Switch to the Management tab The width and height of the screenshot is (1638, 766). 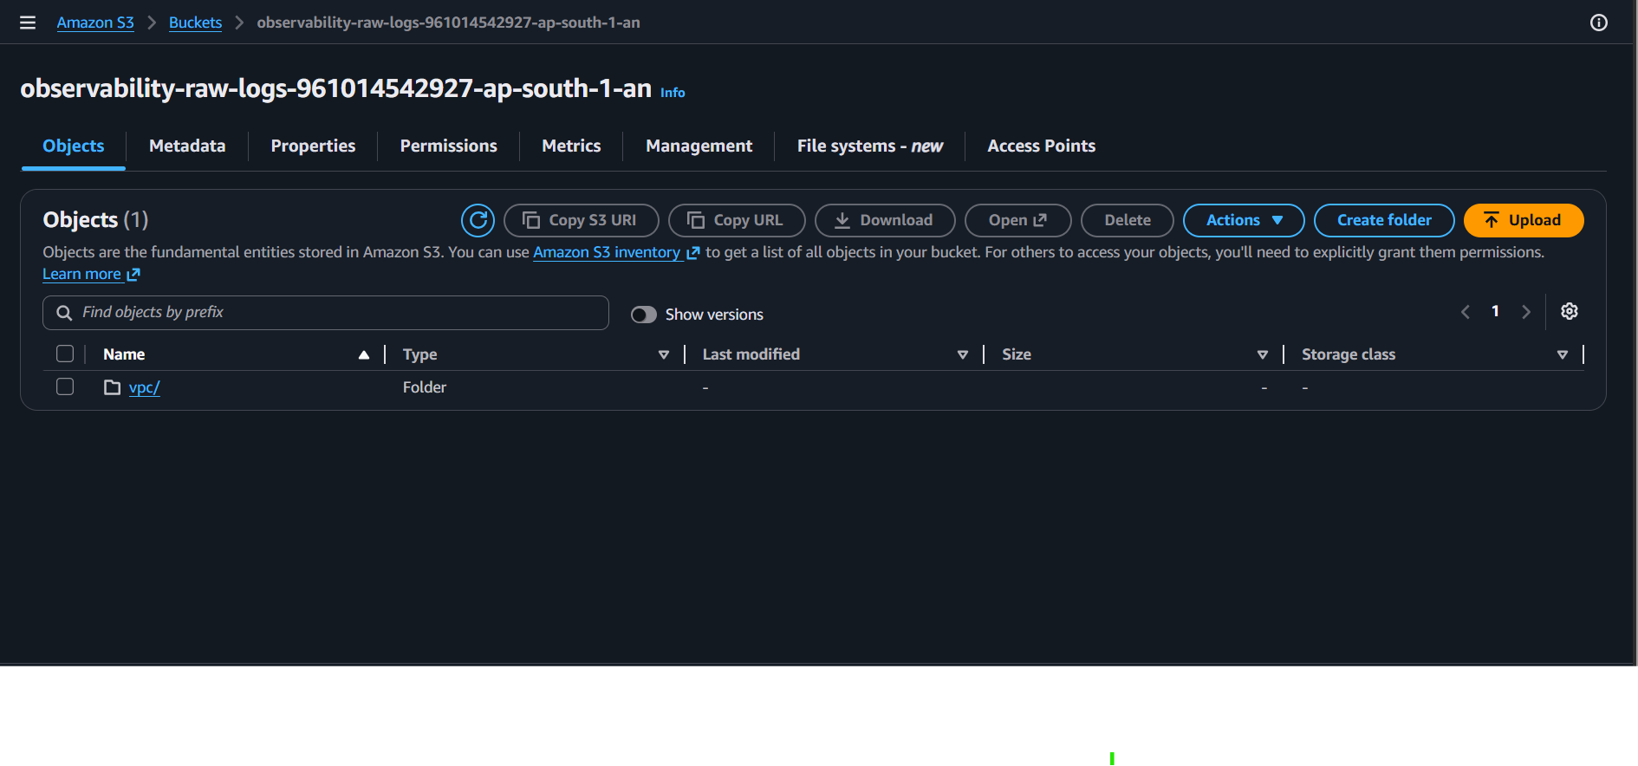pyautogui.click(x=699, y=146)
